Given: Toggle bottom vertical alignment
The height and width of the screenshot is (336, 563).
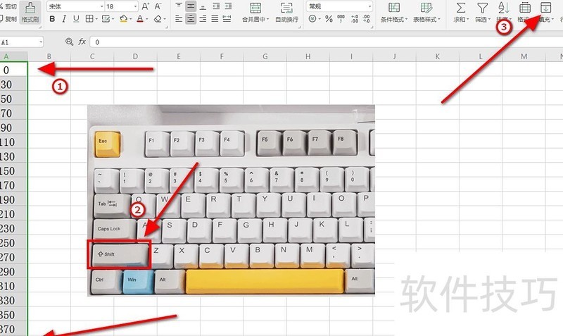Looking at the screenshot, I should pyautogui.click(x=203, y=6).
